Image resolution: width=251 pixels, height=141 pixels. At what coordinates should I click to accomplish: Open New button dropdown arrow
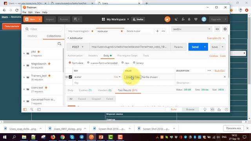[x=40, y=19]
